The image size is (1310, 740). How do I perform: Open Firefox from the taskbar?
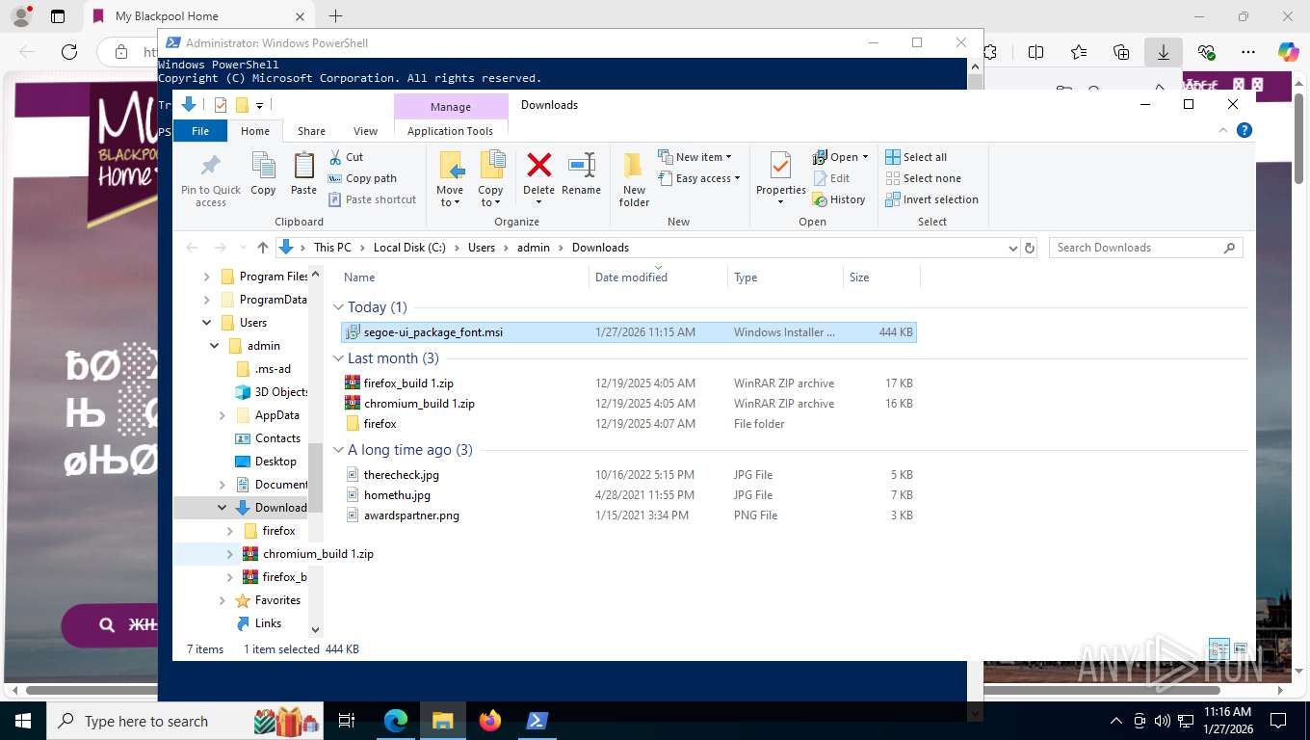(490, 721)
